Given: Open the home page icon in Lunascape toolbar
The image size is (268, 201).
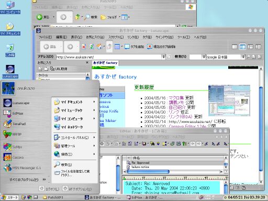Looking at the screenshot, I should (x=99, y=47).
